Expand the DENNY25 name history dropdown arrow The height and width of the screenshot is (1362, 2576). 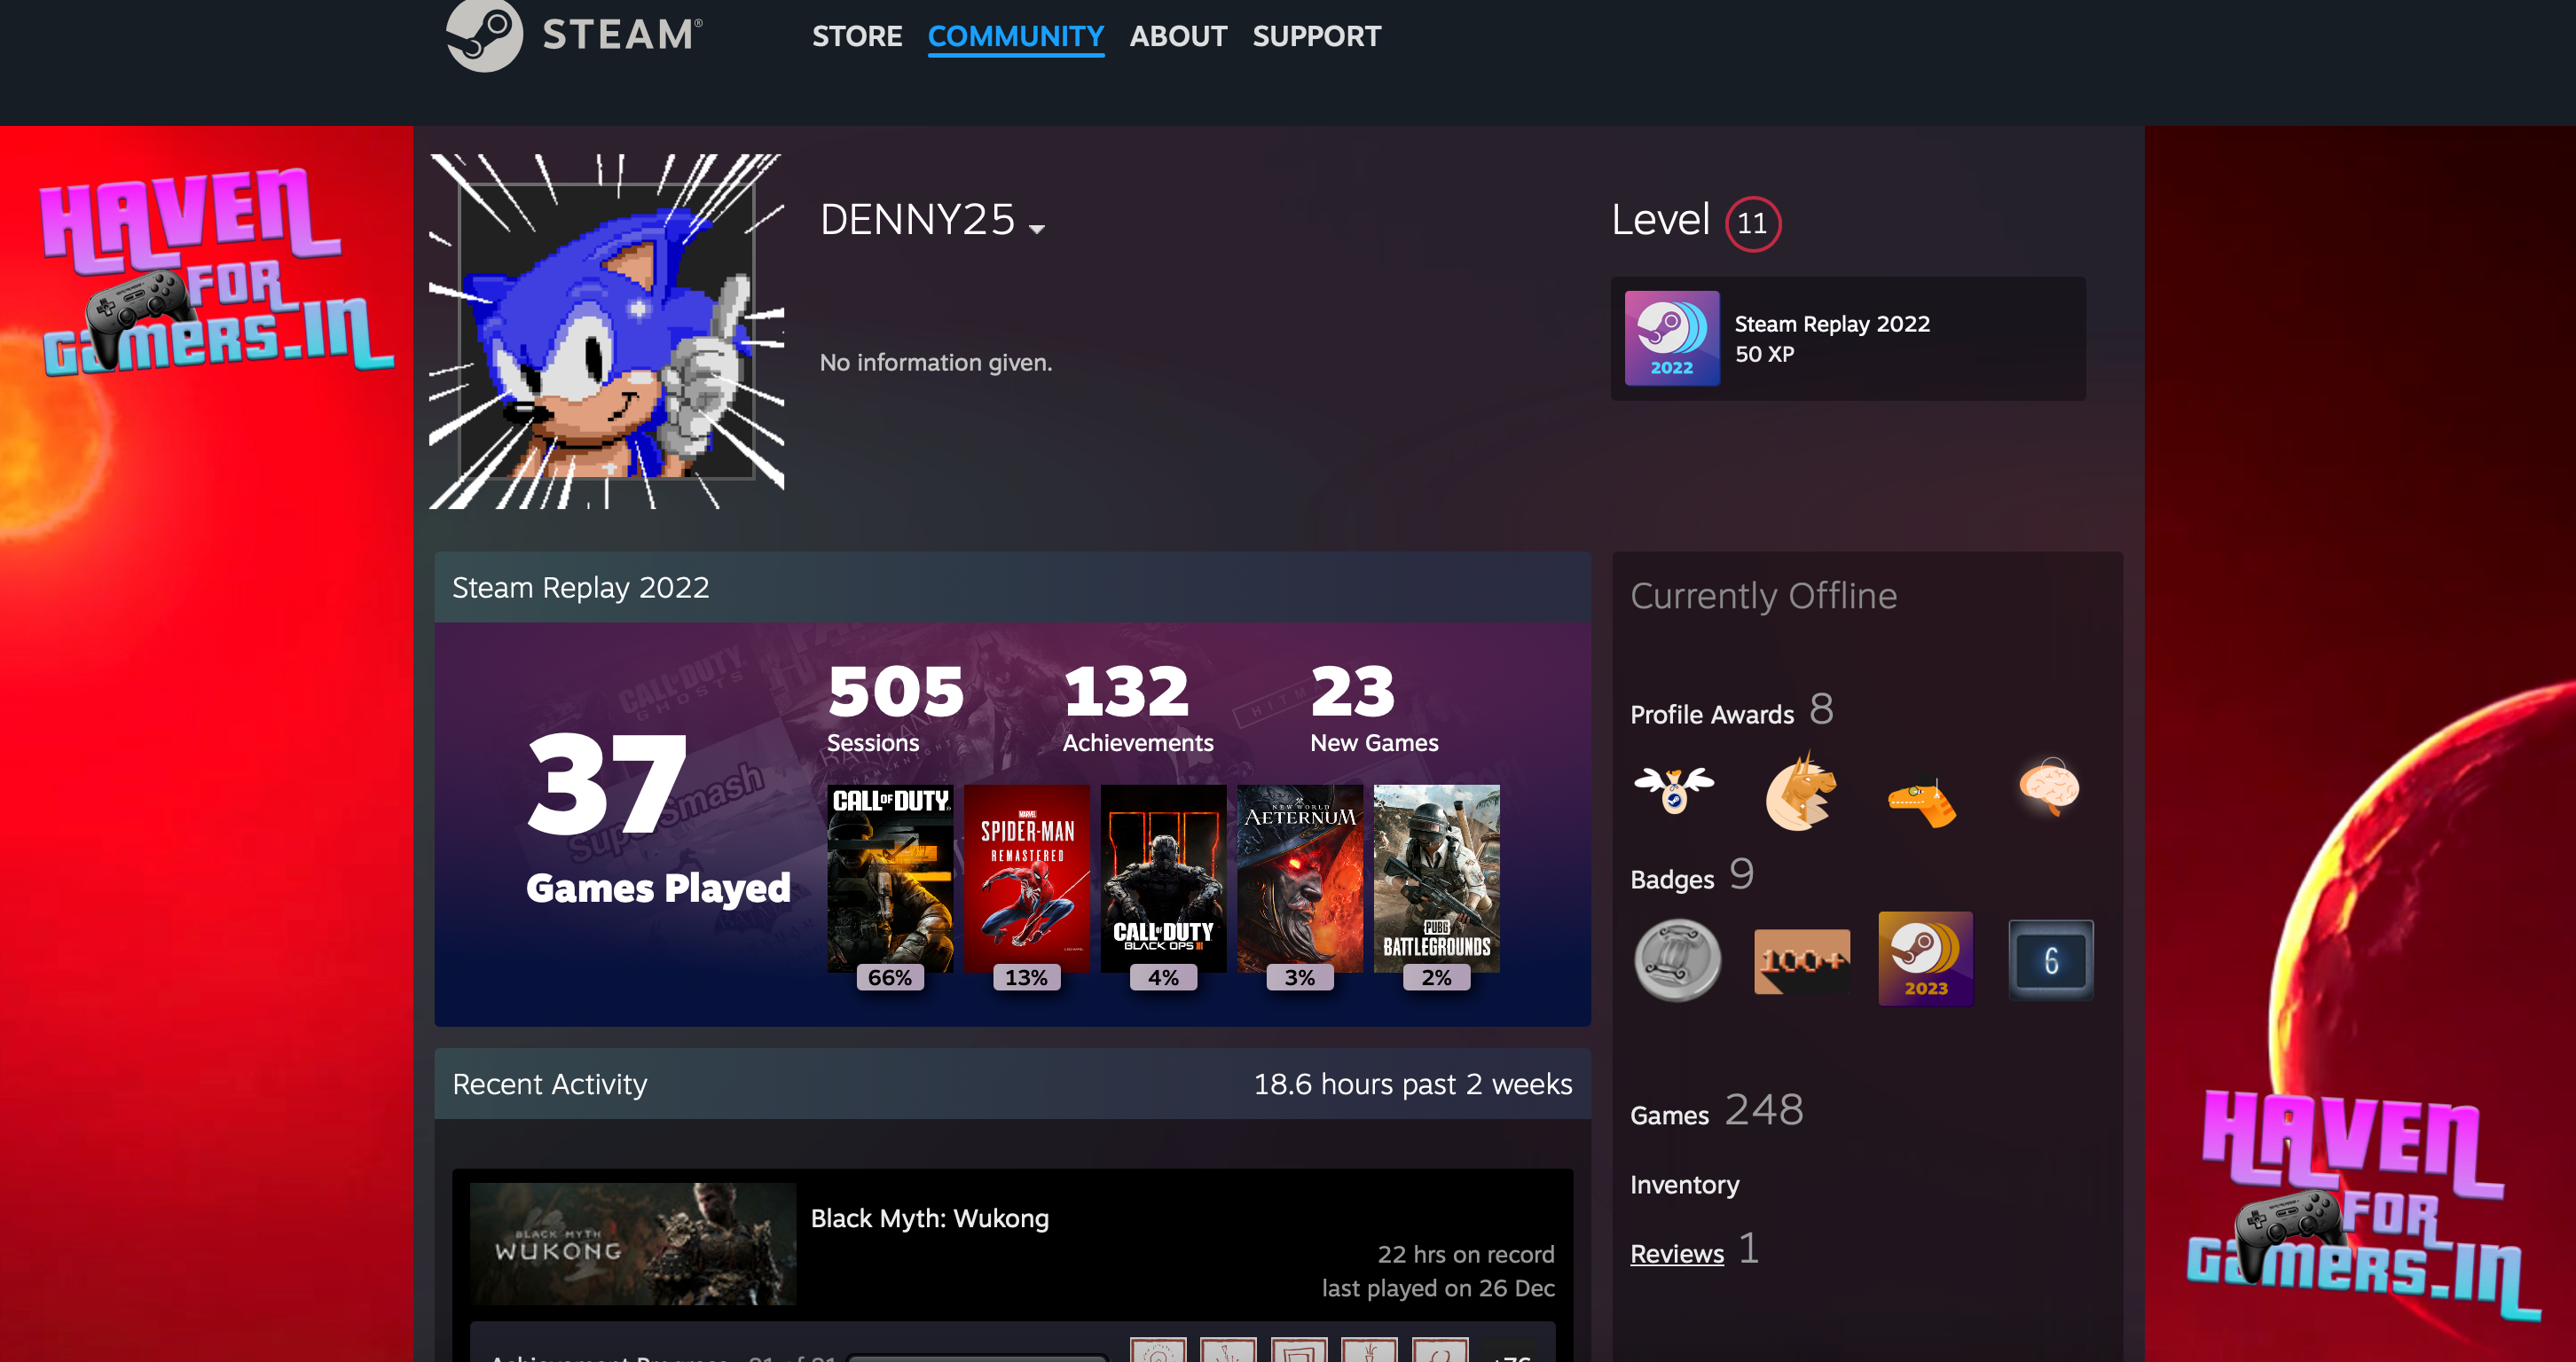1037,230
